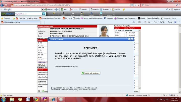Open Word from the taskbar
This screenshot has width=181, height=102.
[x=28, y=99]
